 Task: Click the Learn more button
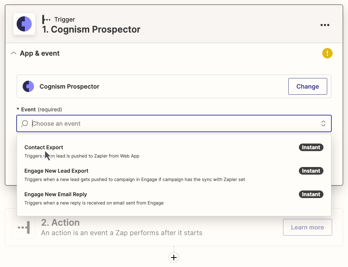pyautogui.click(x=307, y=227)
